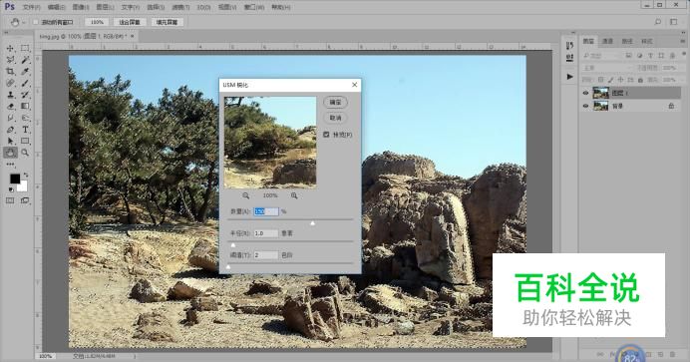
Task: Click the amount slider handle
Action: click(x=312, y=223)
